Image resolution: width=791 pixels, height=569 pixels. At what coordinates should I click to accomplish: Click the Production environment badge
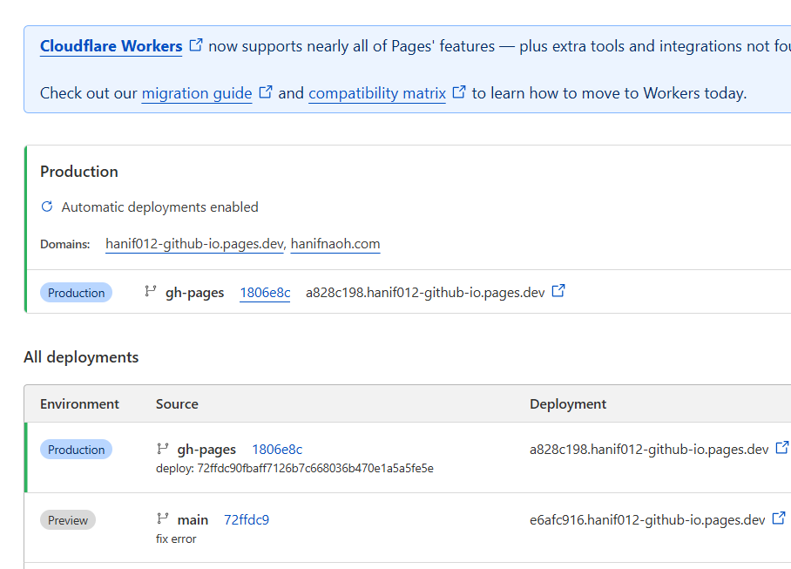pos(76,449)
